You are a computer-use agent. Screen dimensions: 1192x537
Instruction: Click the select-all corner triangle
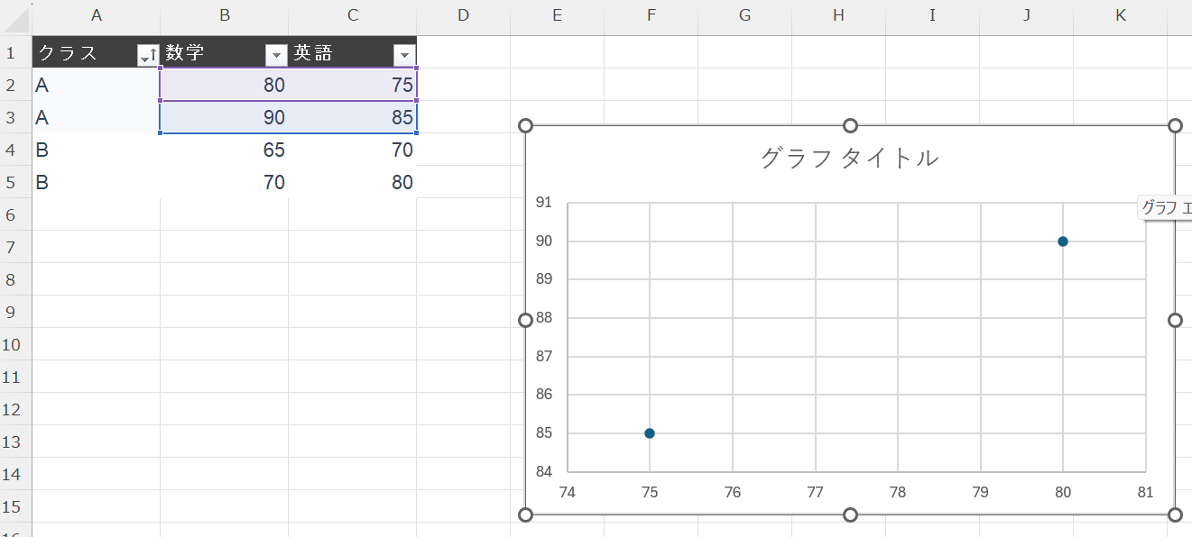pos(16,16)
